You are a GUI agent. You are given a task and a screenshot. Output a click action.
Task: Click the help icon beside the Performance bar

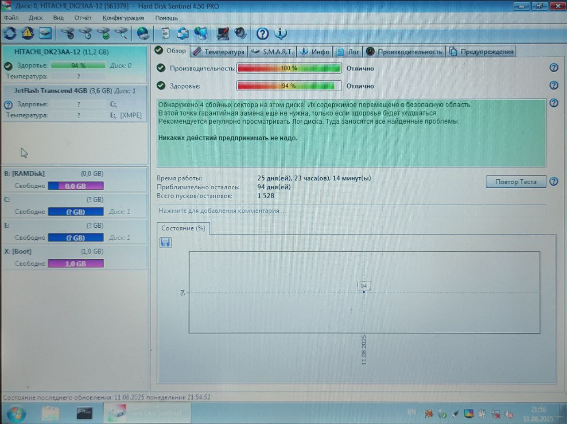554,68
